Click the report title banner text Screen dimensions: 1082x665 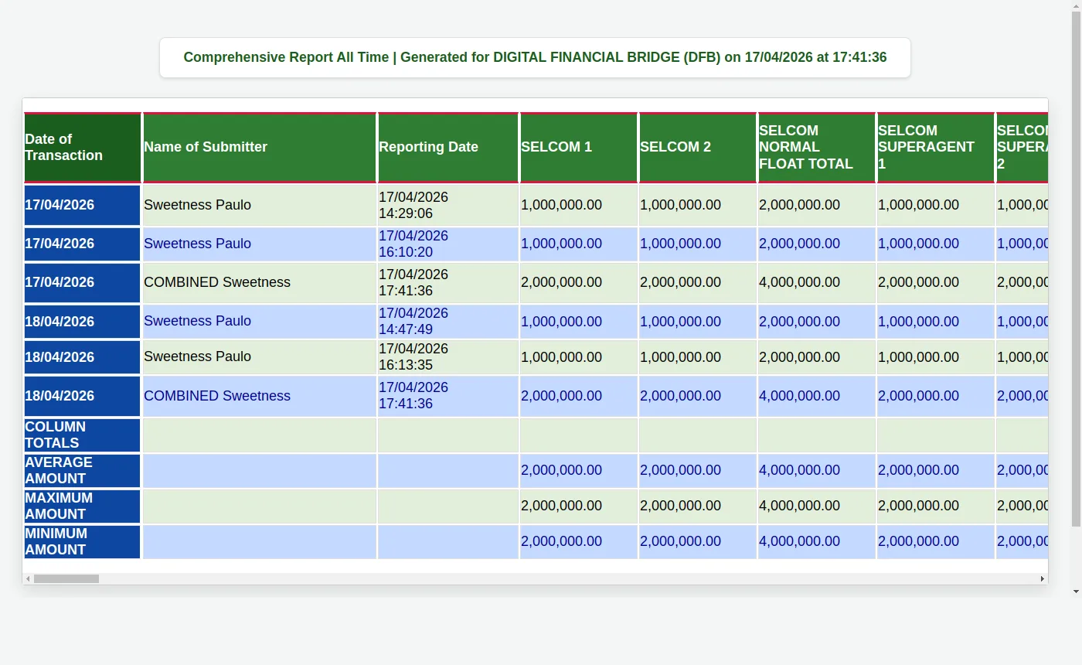point(535,57)
